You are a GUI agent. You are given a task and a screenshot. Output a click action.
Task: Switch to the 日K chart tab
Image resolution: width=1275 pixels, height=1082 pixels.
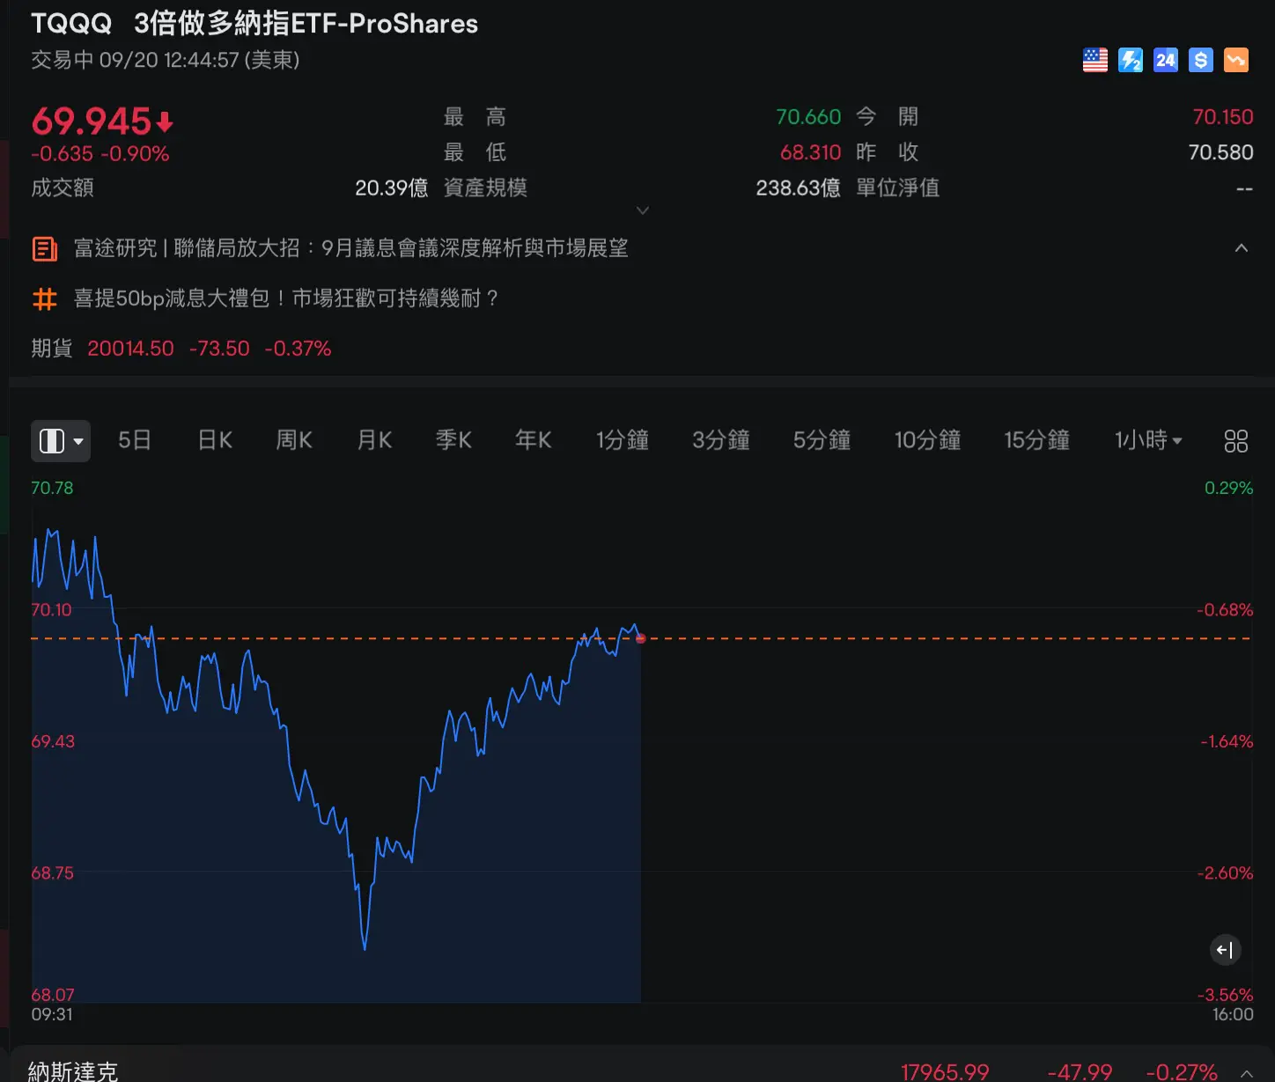[x=215, y=440]
